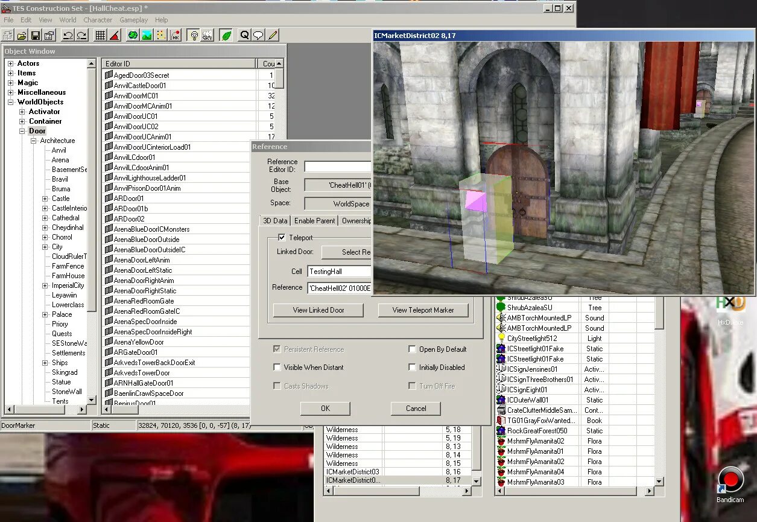Toggle Path Grid editing icon
The height and width of the screenshot is (522, 757).
point(160,36)
